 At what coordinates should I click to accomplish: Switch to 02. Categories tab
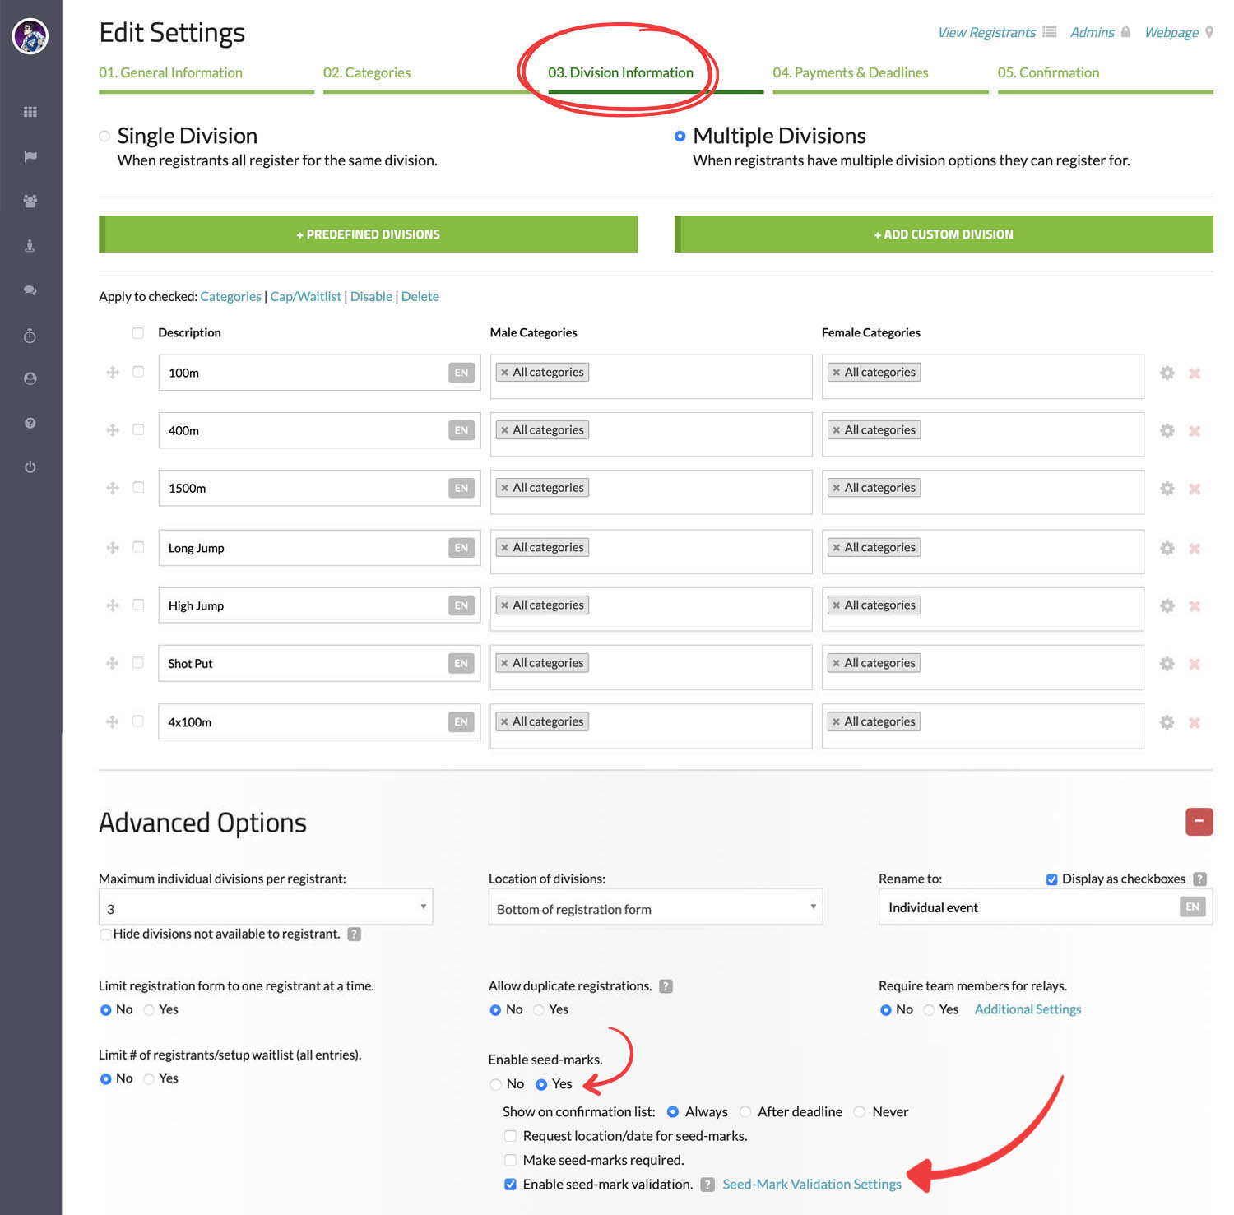click(x=367, y=72)
